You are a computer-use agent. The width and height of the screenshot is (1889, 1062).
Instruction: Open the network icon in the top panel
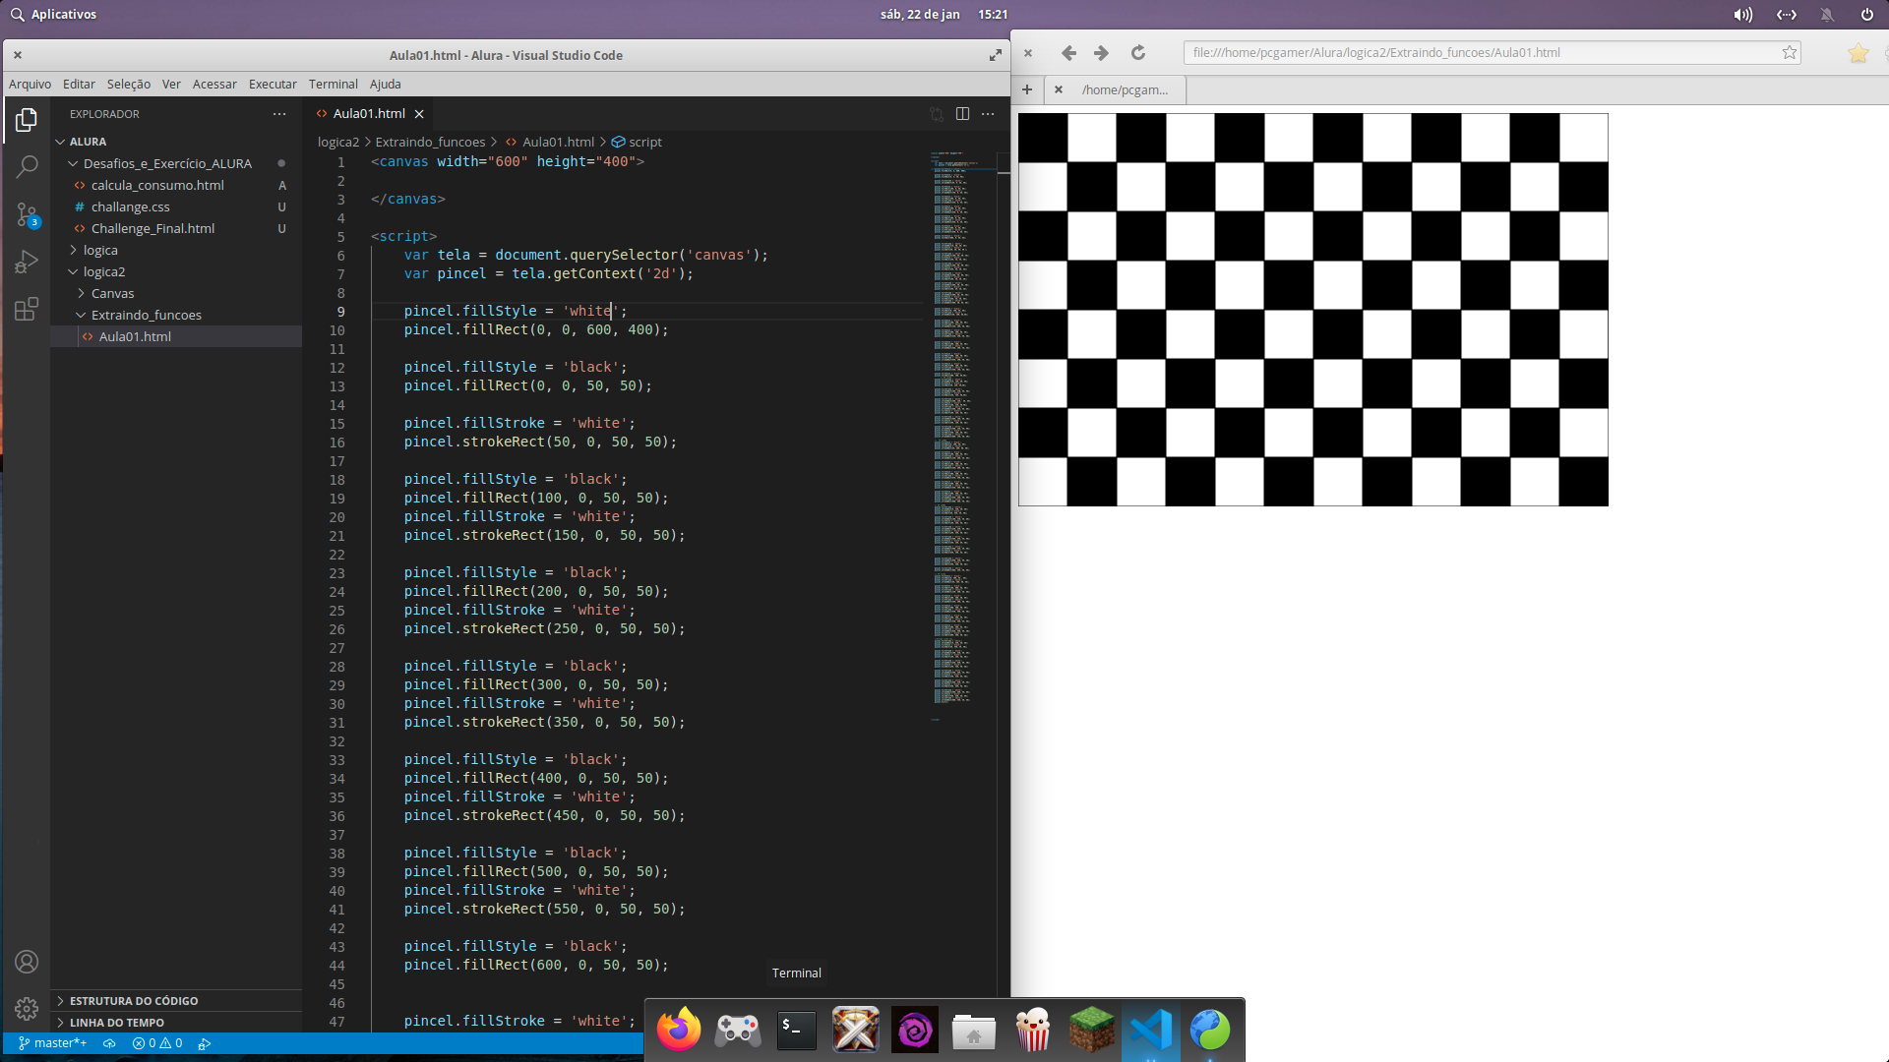point(1787,15)
